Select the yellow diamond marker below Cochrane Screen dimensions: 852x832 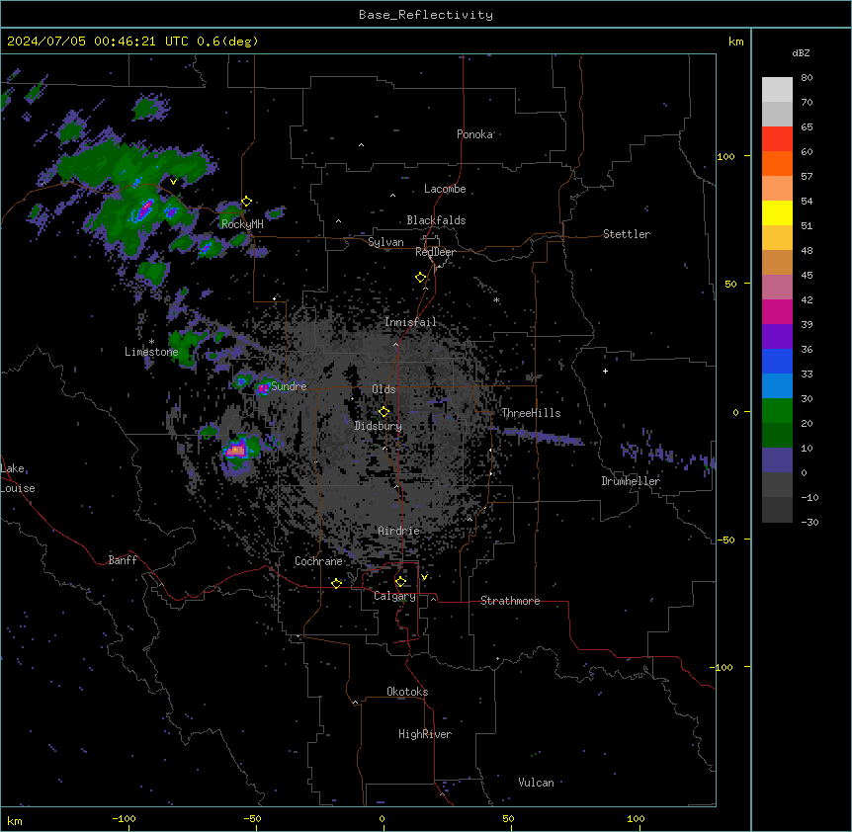pyautogui.click(x=336, y=583)
